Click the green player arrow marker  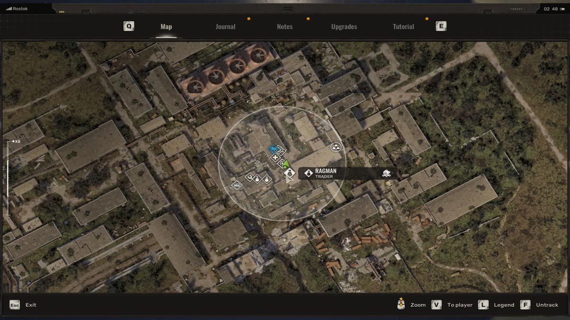tap(285, 164)
